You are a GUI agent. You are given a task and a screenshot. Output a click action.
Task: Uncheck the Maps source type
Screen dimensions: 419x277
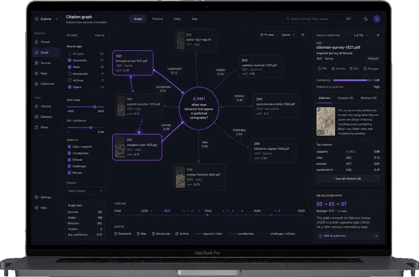coord(69,67)
